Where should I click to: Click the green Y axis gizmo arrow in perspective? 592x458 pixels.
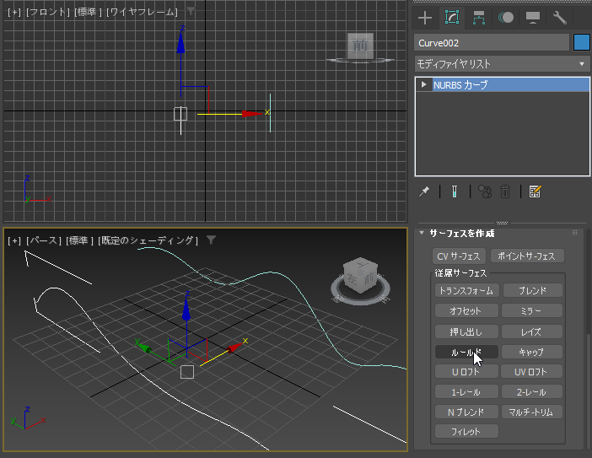pos(144,347)
